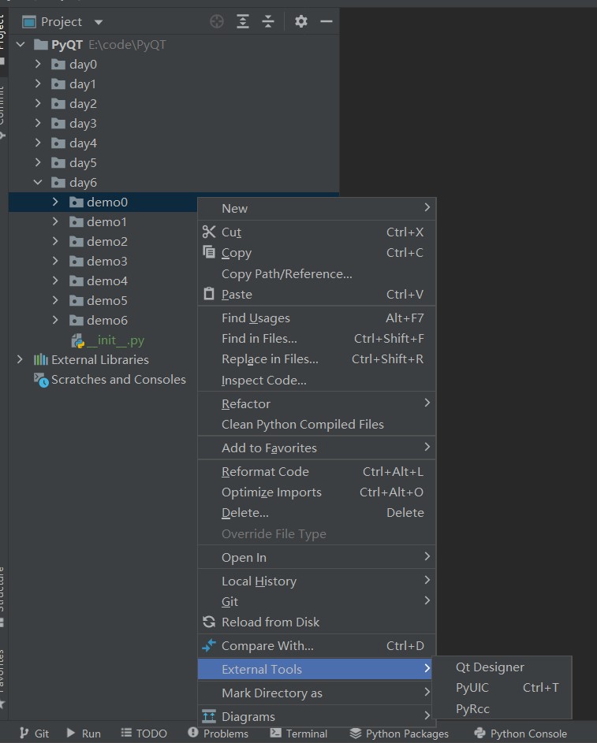Open the Project view dropdown arrow
Viewport: 597px width, 743px height.
click(98, 22)
